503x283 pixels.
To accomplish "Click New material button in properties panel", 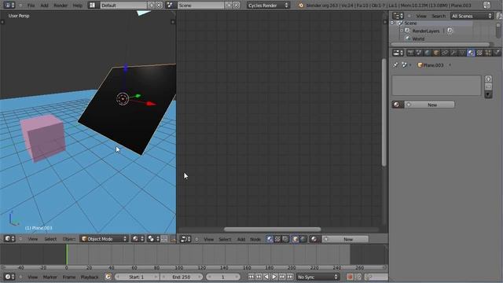I will pyautogui.click(x=430, y=105).
